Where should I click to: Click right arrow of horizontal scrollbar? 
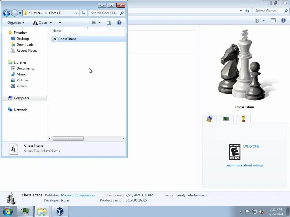click(x=123, y=138)
